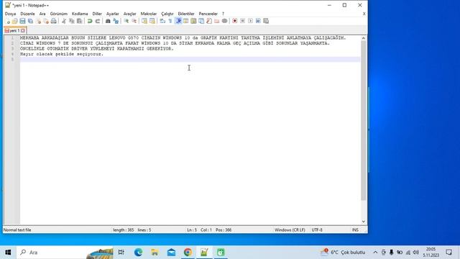Image resolution: width=460 pixels, height=259 pixels.
Task: Open Google Chrome from the taskbar
Action: [x=188, y=253]
